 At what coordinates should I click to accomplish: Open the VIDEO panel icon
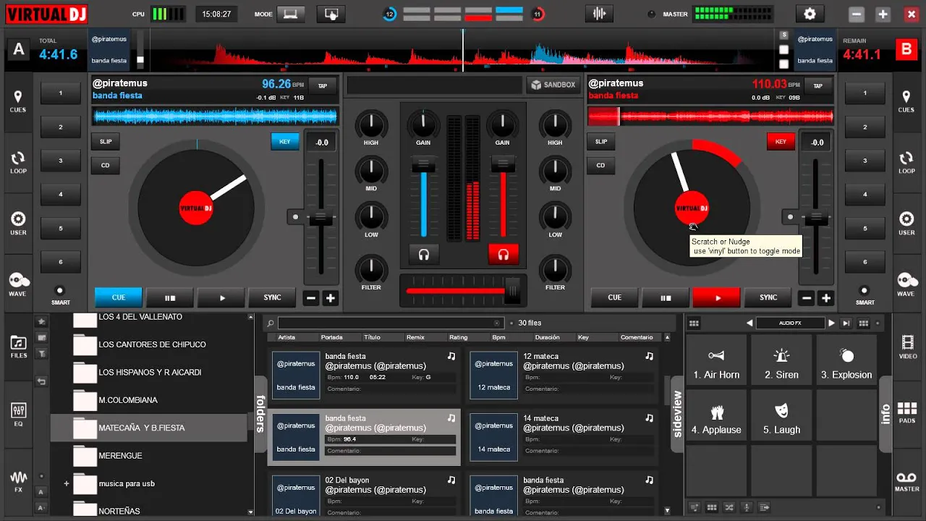(907, 347)
